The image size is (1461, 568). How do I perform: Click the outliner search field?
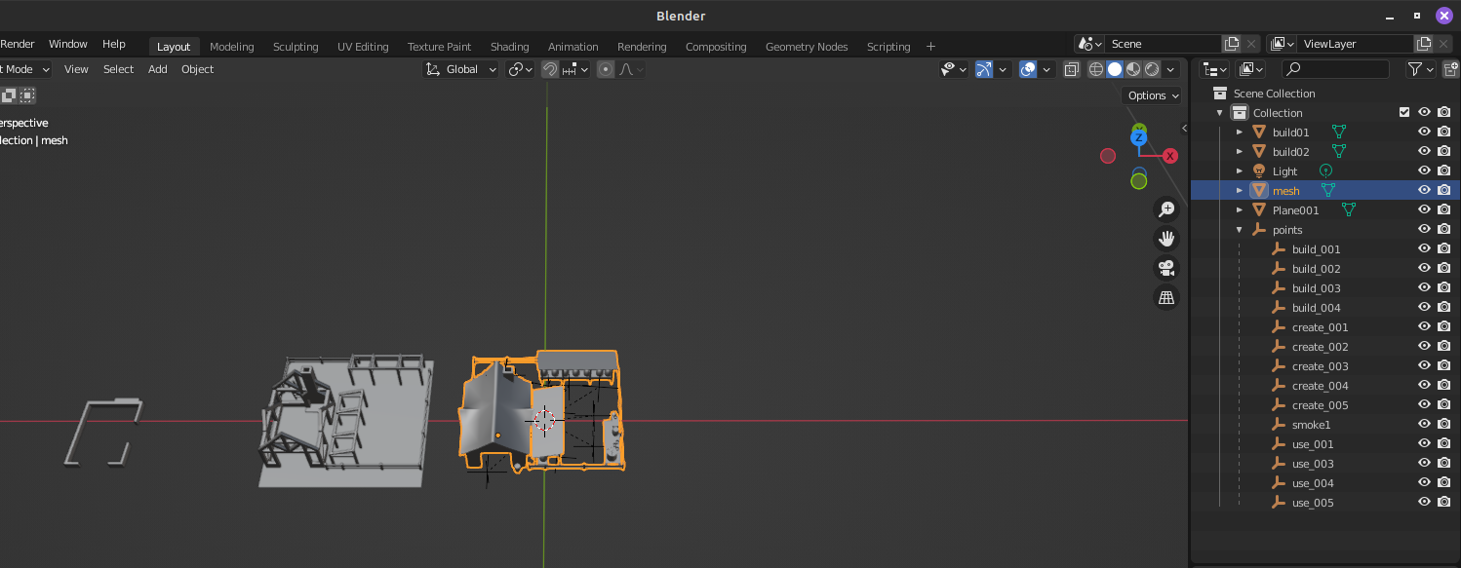[1335, 69]
